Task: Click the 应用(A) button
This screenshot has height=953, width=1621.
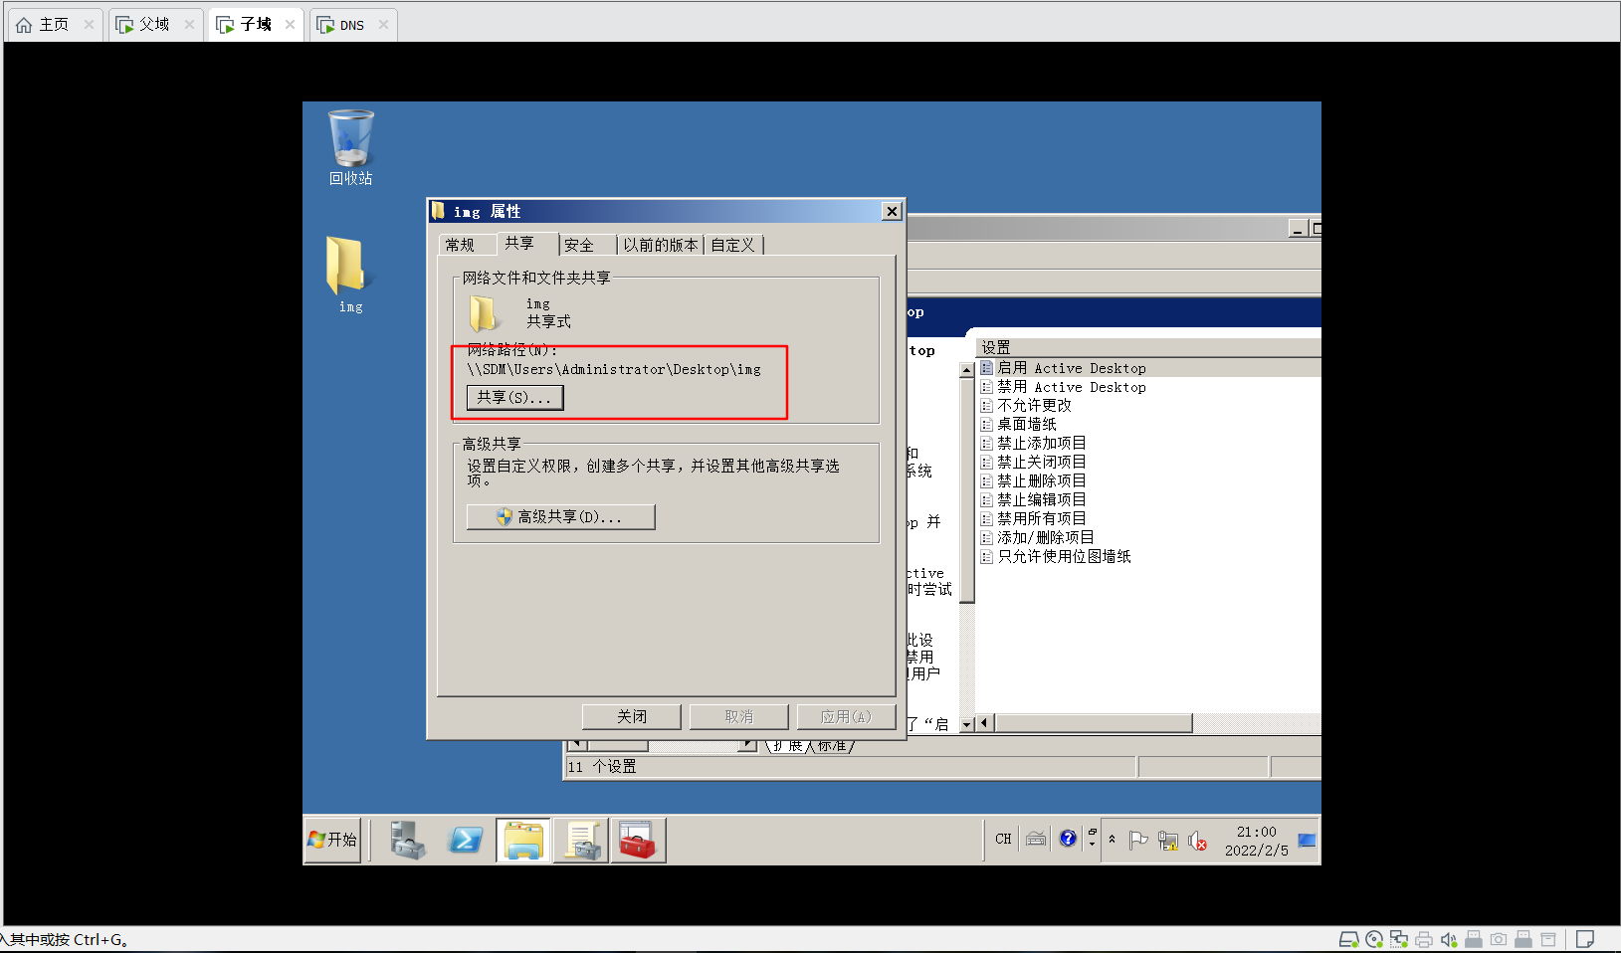Action: pos(846,717)
